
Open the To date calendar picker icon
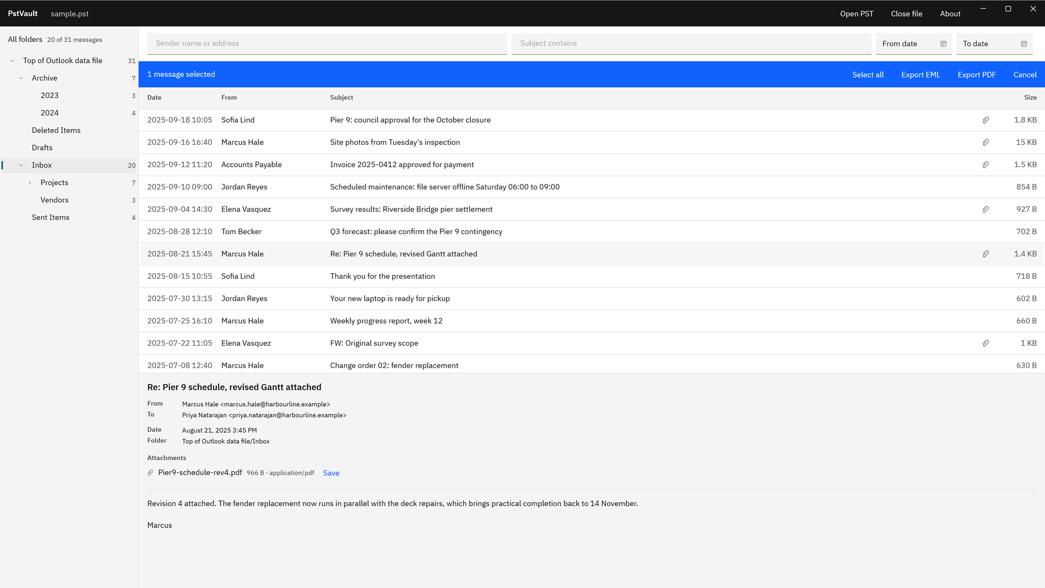[1024, 44]
